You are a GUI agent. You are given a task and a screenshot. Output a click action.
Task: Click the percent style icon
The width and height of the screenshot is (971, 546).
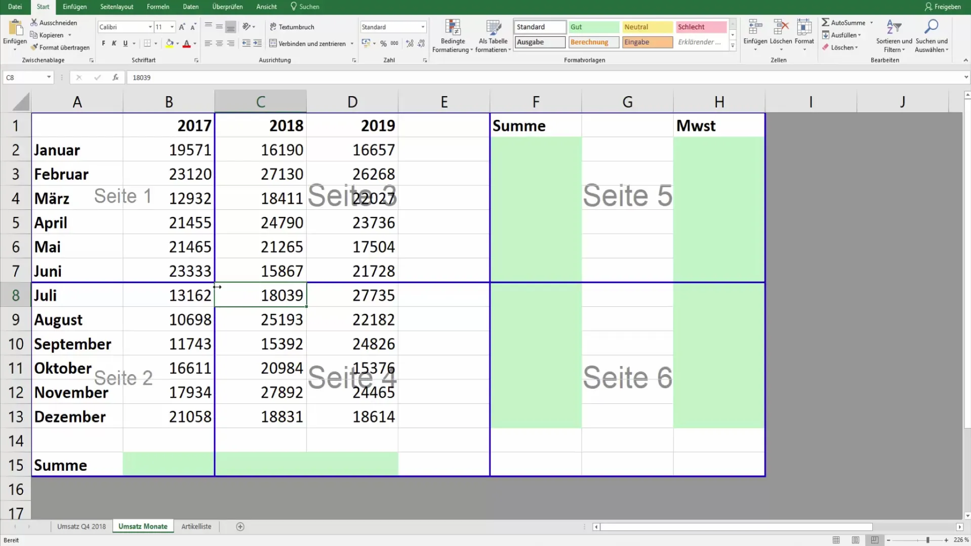tap(383, 43)
